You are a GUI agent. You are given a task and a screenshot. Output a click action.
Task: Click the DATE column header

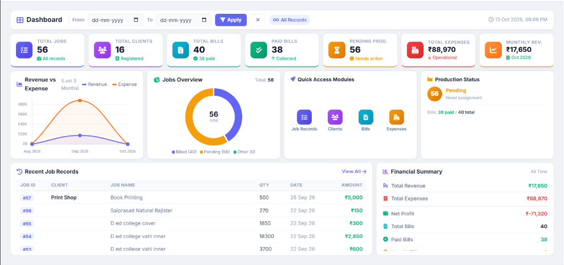click(x=296, y=185)
